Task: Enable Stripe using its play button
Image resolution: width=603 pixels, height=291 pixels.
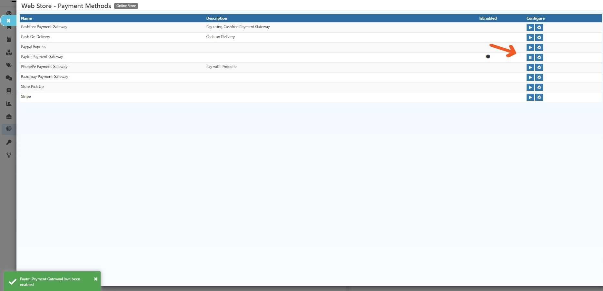Action: [530, 97]
